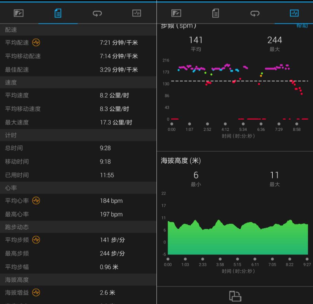Tap the 8:58 marker on the cadence chart

click(x=297, y=124)
